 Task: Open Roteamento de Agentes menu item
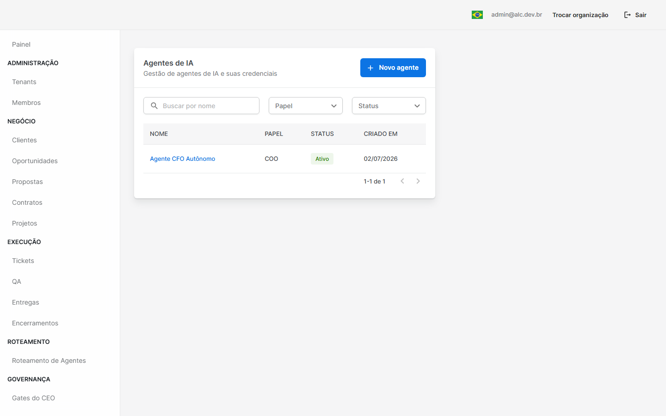tap(49, 361)
